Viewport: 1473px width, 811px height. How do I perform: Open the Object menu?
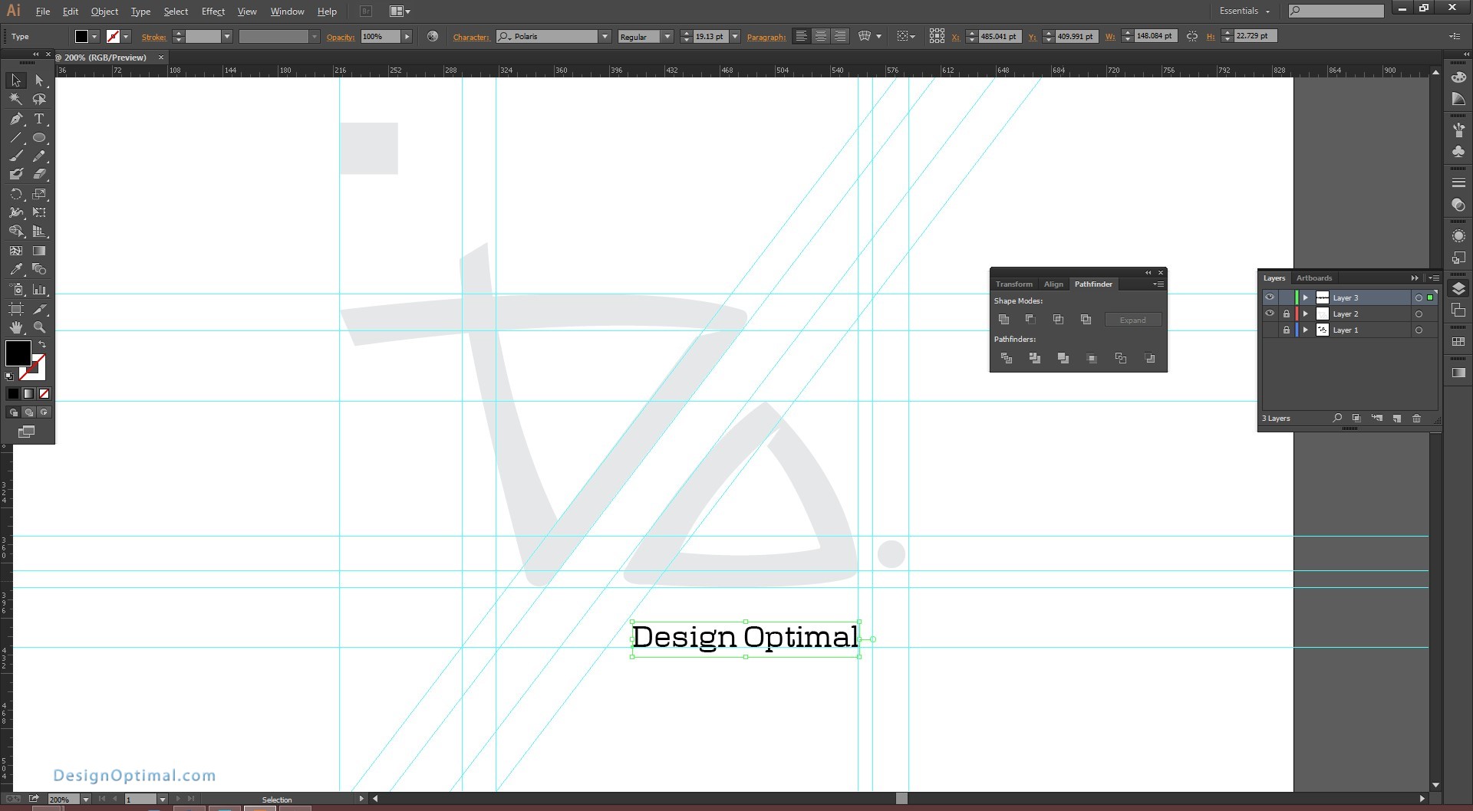coord(104,11)
